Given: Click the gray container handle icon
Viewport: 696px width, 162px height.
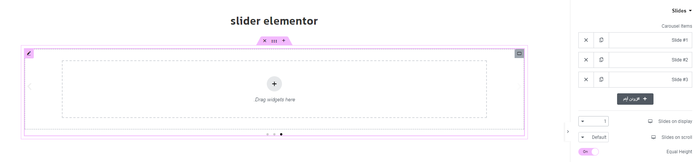Looking at the screenshot, I should click(519, 53).
